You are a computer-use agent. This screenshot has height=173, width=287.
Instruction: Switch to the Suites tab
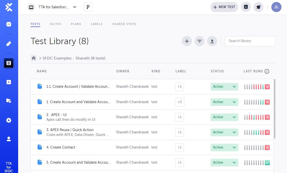(x=55, y=24)
